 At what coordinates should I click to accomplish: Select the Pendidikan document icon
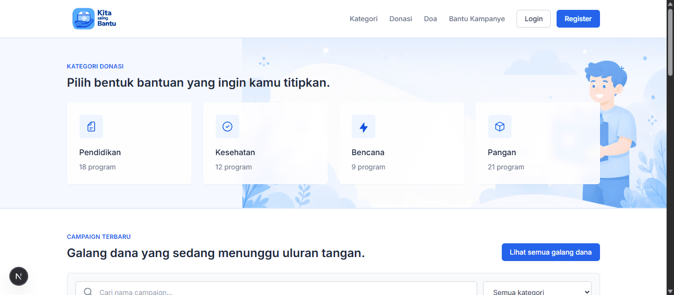point(91,127)
